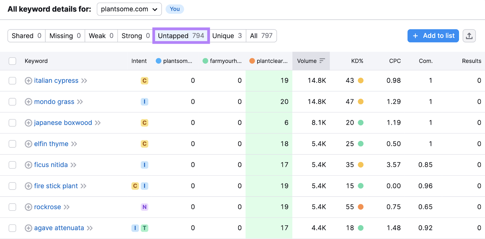Click the CPC column header
The height and width of the screenshot is (239, 485).
click(x=395, y=61)
